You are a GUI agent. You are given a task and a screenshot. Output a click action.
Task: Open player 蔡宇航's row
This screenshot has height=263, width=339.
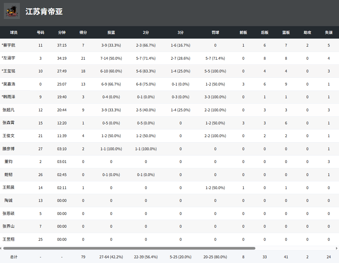click(x=9, y=45)
